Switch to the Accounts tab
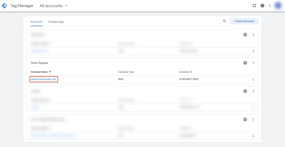The image size is (285, 147). [36, 22]
